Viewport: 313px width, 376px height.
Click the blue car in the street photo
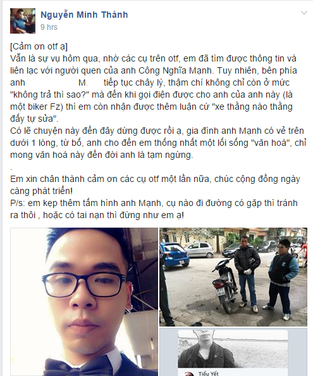[x=174, y=255]
